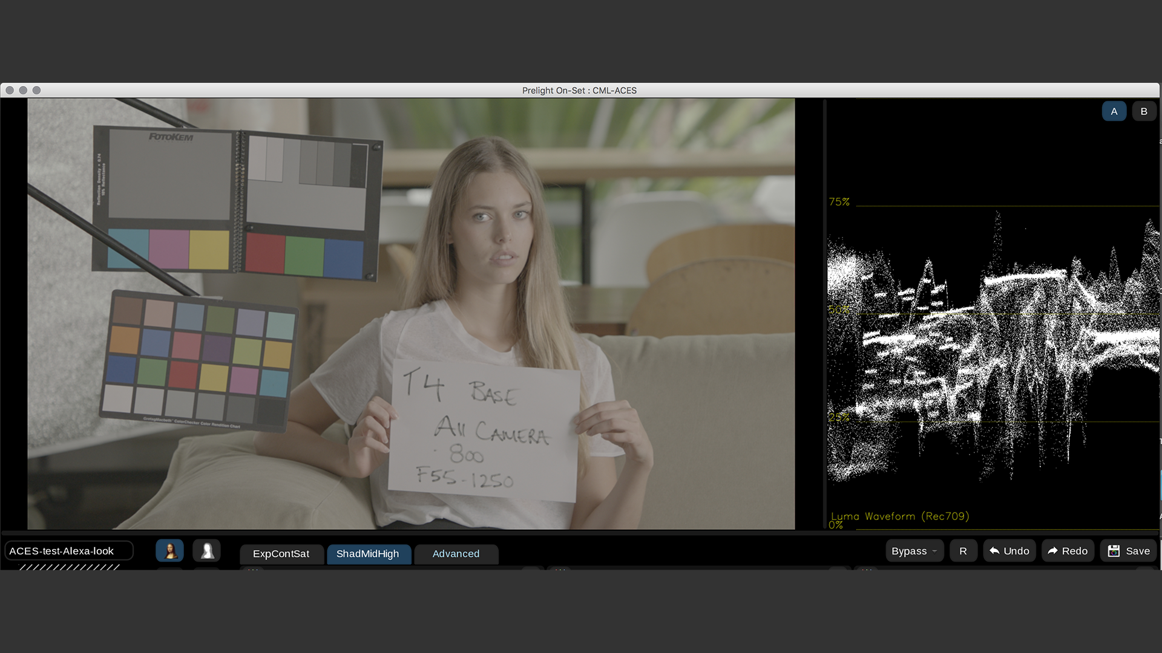Click the video preview image
This screenshot has width=1162, height=653.
tap(411, 314)
